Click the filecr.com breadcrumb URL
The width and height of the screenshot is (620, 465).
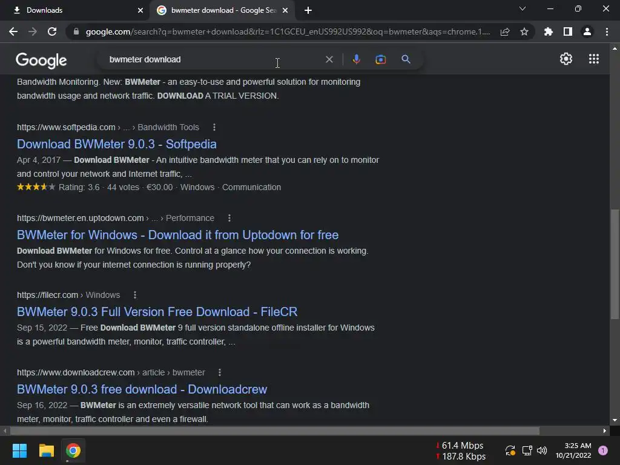pyautogui.click(x=47, y=295)
